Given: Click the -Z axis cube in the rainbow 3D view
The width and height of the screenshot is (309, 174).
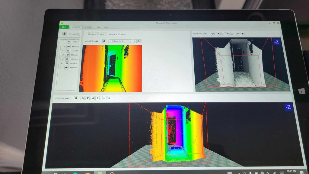Looking at the screenshot, I should click(288, 107).
